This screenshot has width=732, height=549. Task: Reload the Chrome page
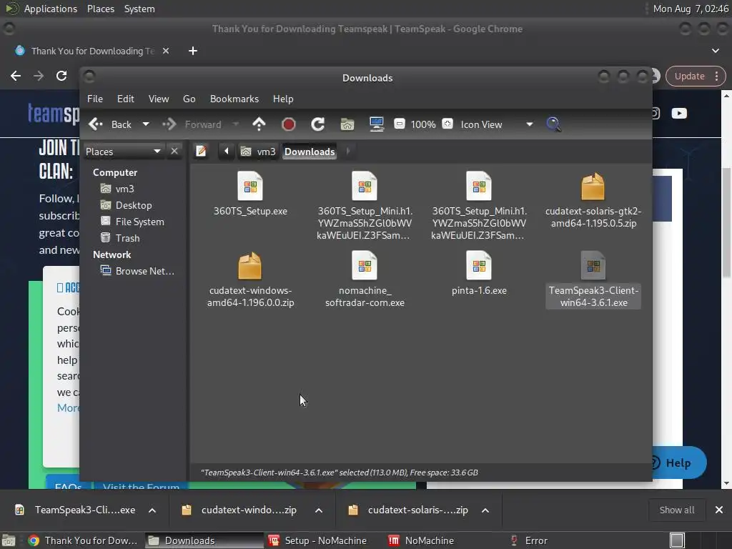(x=61, y=76)
